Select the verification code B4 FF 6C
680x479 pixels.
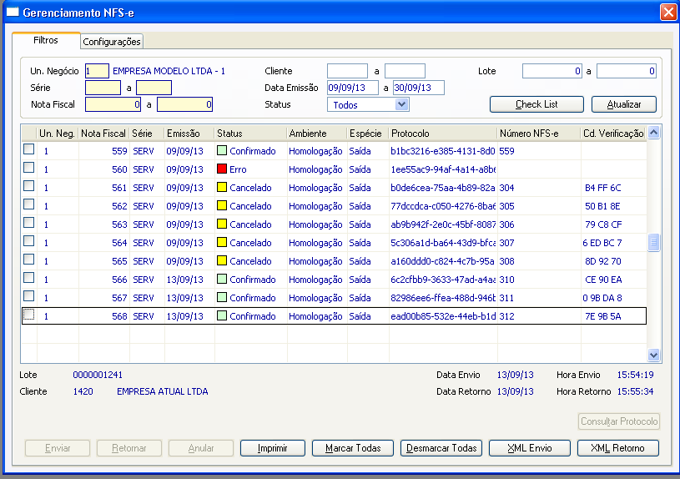click(x=602, y=188)
